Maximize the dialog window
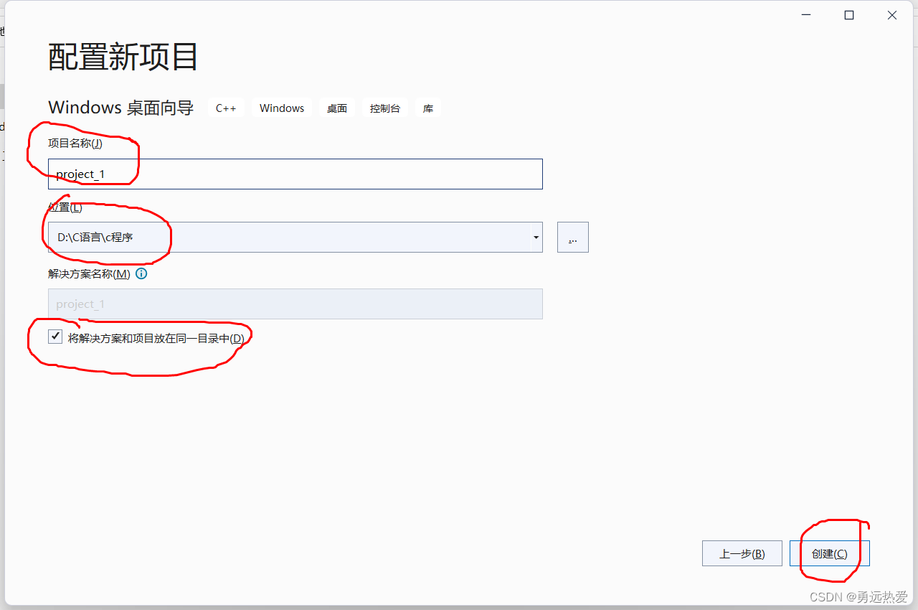 pos(849,15)
